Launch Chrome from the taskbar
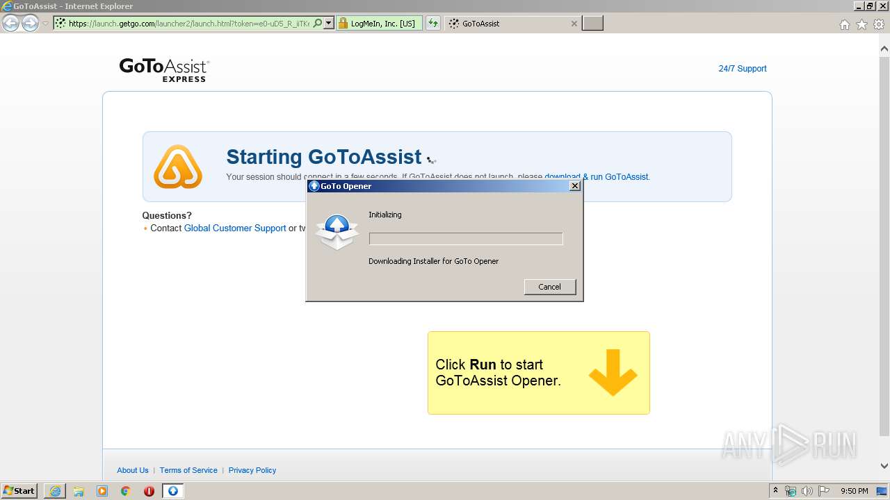 126,491
